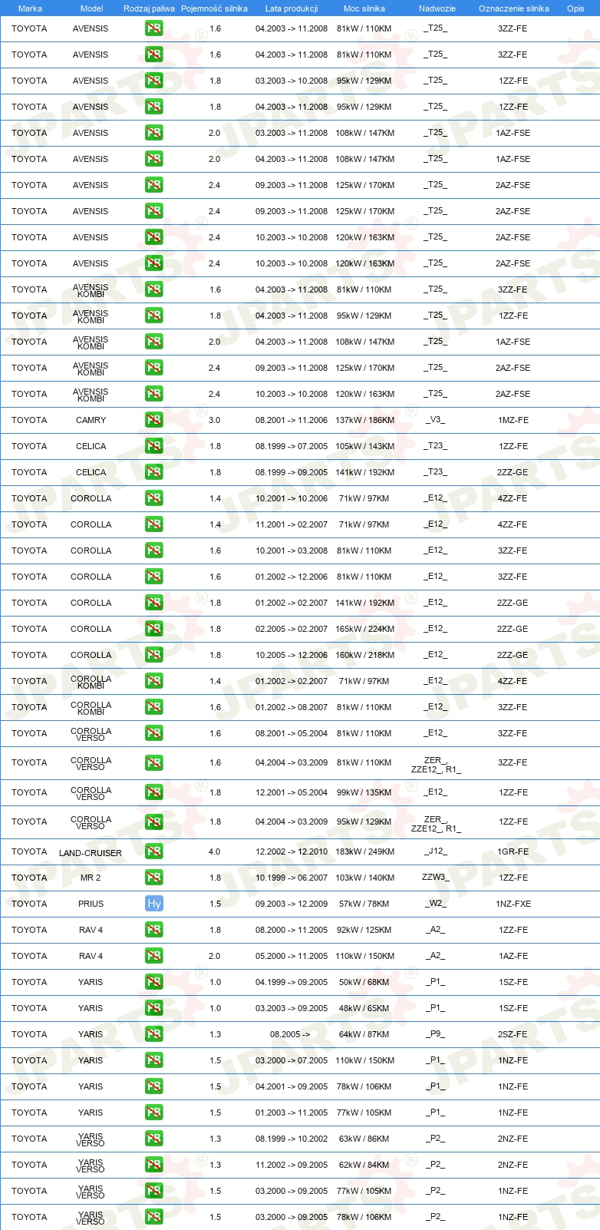This screenshot has height=1230, width=600.
Task: Click body code ZZW3_
Action: [435, 876]
